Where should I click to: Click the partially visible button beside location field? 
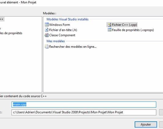tap(161, 112)
